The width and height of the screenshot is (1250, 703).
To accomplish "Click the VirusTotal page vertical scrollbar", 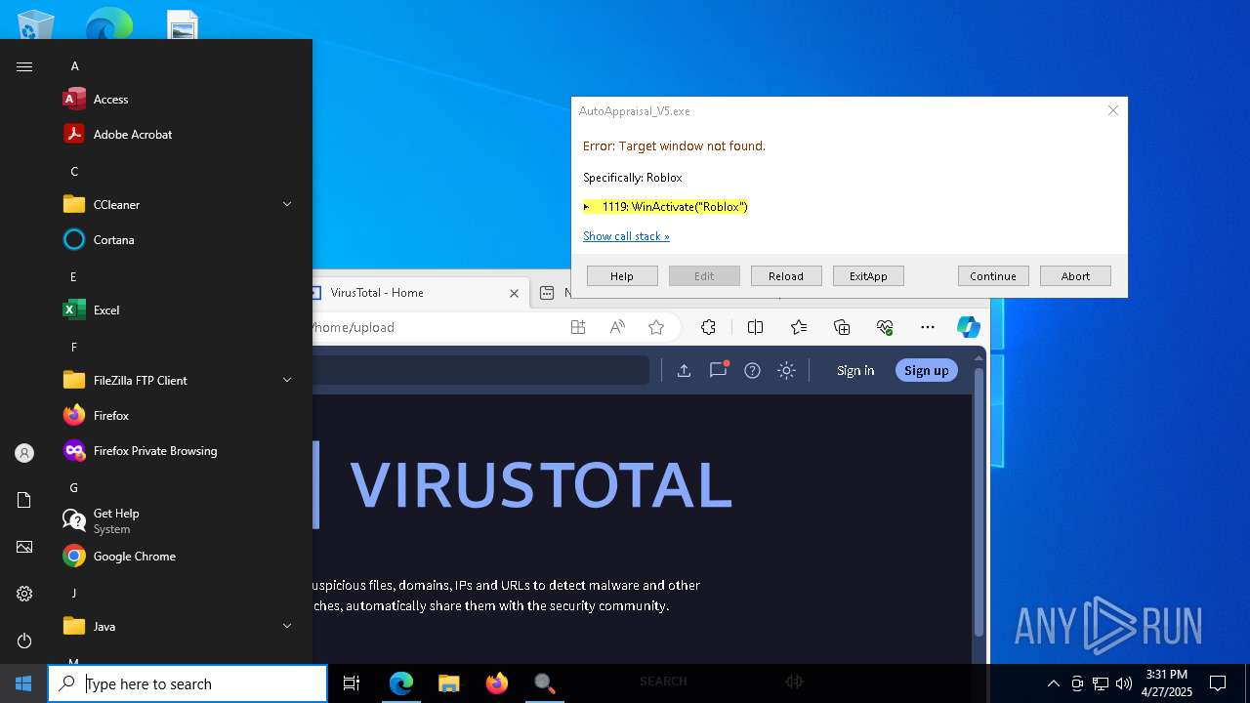I will [978, 503].
